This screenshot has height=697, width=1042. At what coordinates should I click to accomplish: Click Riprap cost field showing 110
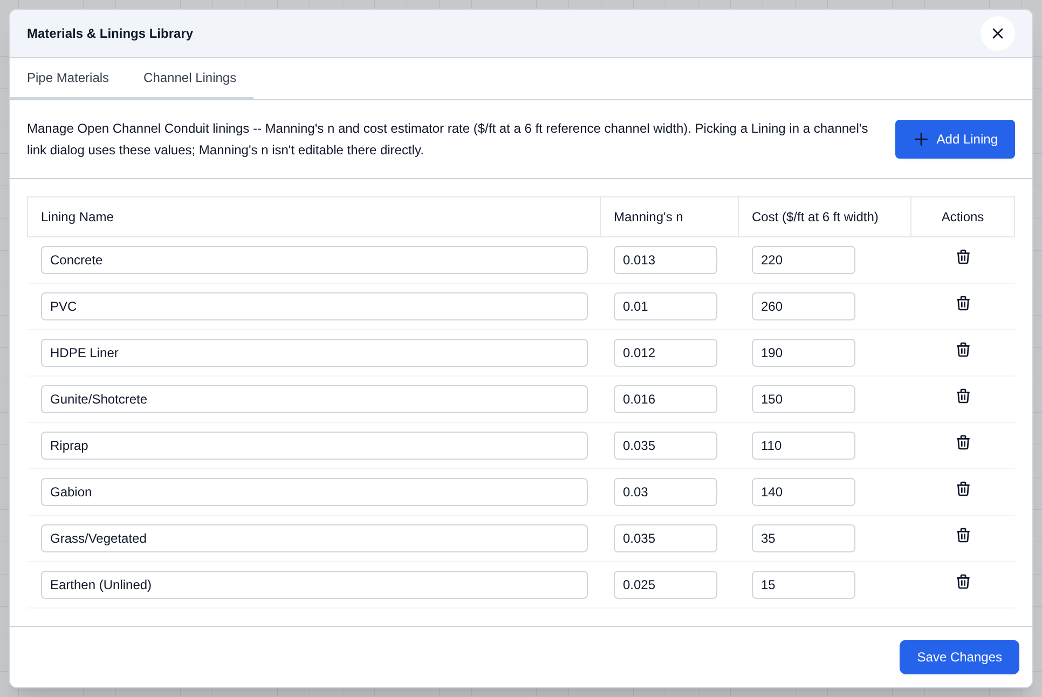click(x=803, y=446)
